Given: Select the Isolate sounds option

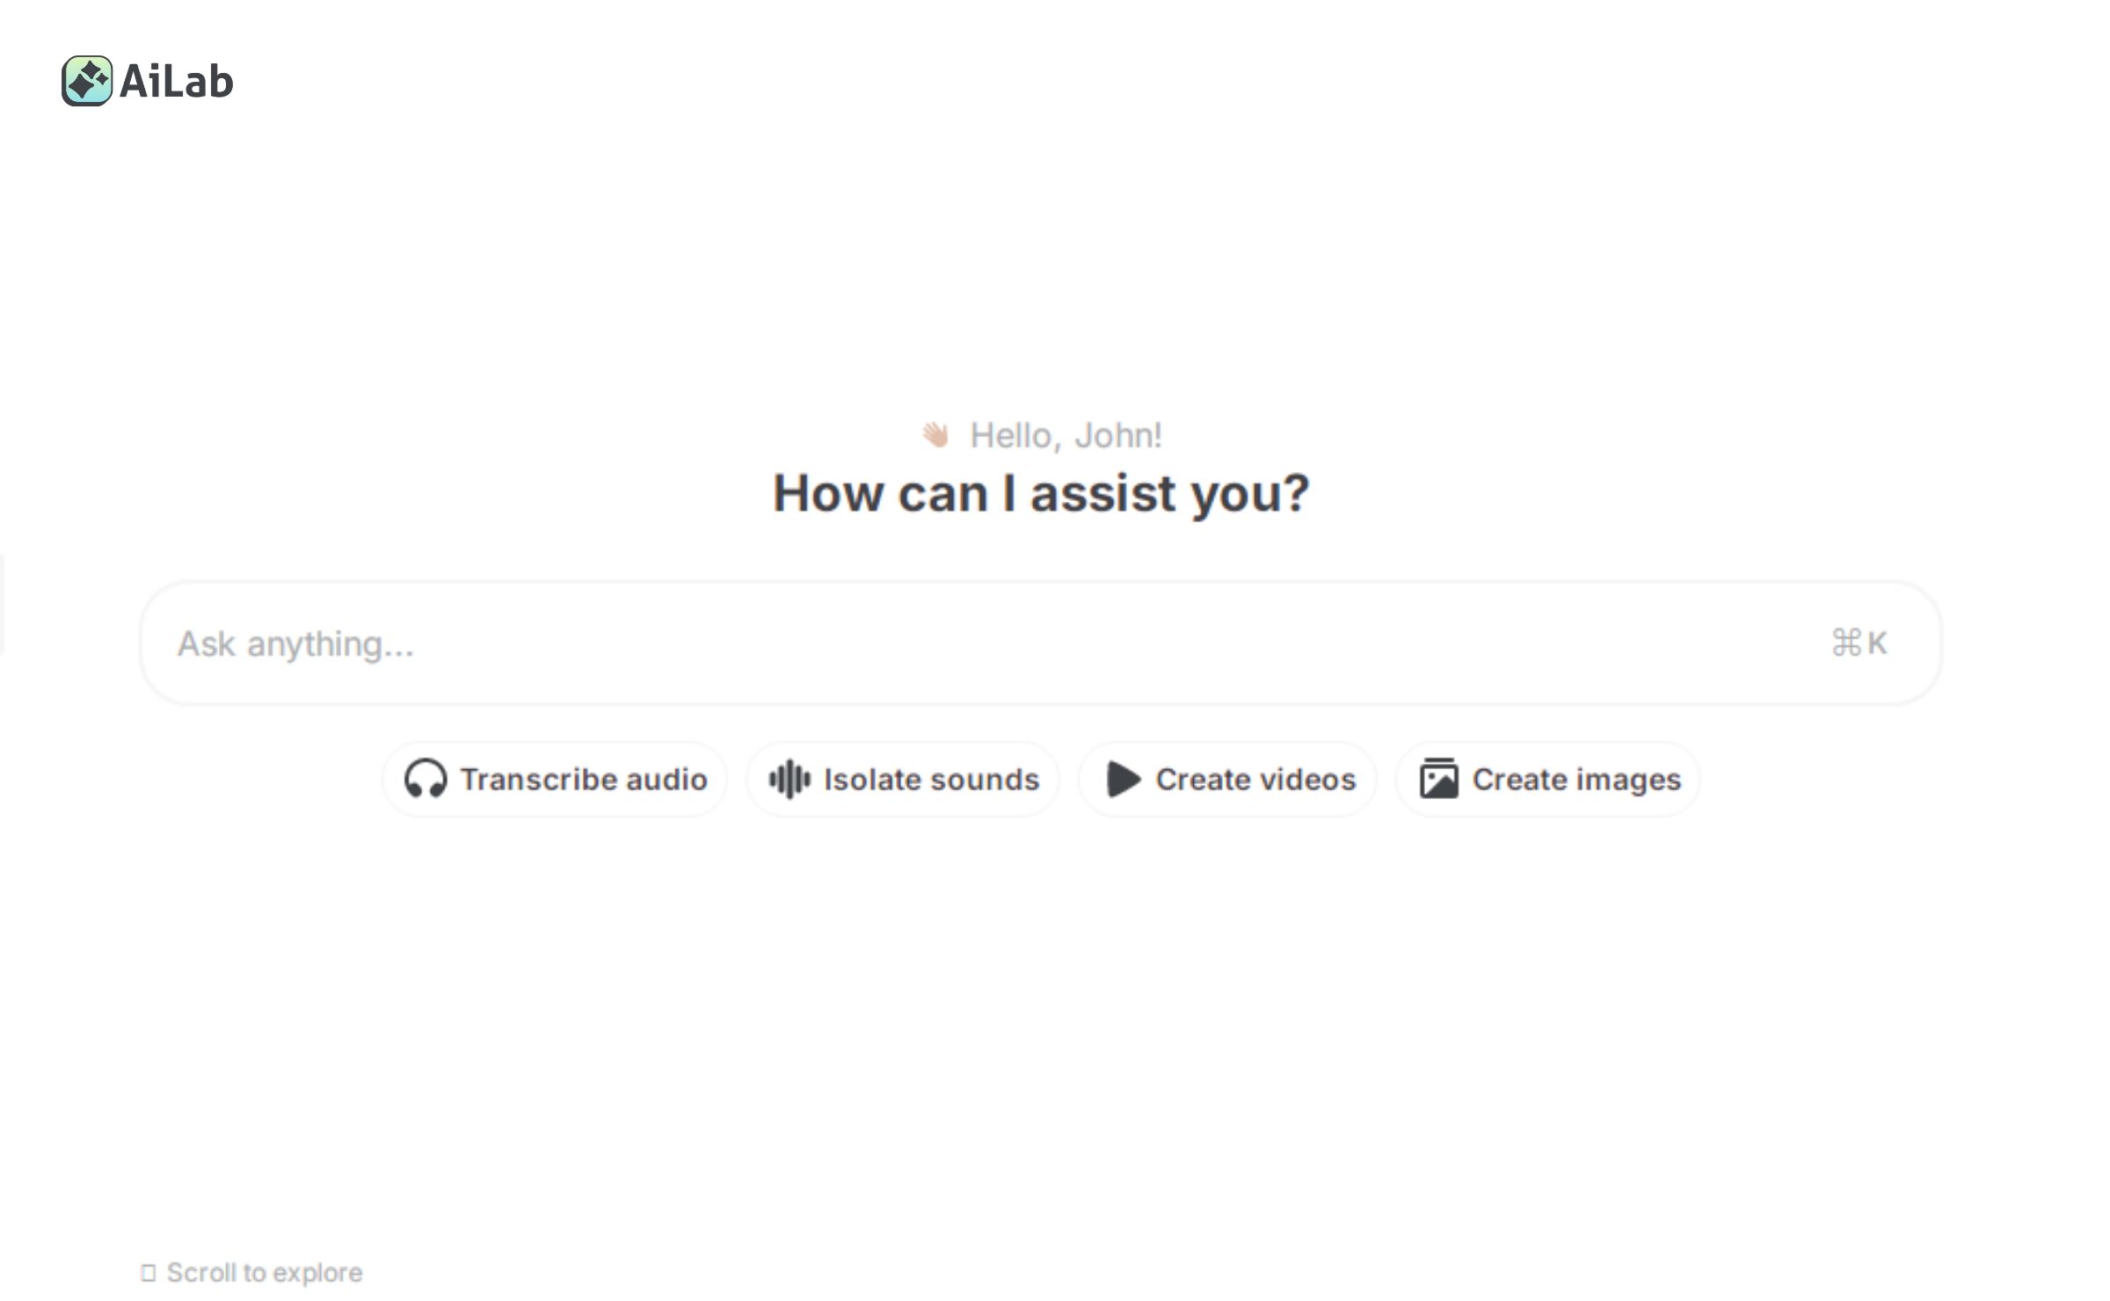Looking at the screenshot, I should click(902, 779).
